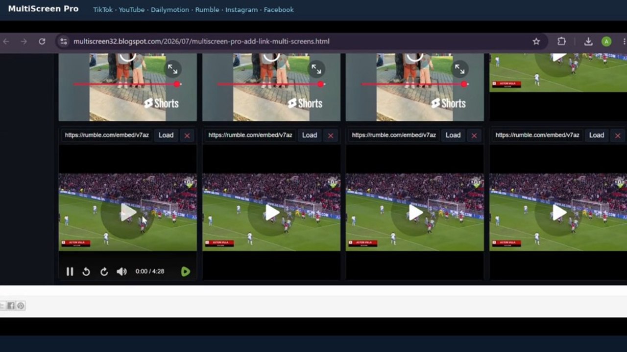Play the fourth Rumble football video
Image resolution: width=627 pixels, height=352 pixels.
[559, 212]
